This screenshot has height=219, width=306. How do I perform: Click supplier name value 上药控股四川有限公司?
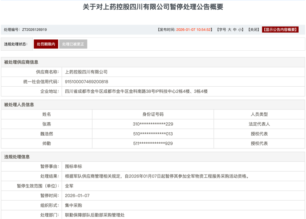pyautogui.click(x=86, y=72)
